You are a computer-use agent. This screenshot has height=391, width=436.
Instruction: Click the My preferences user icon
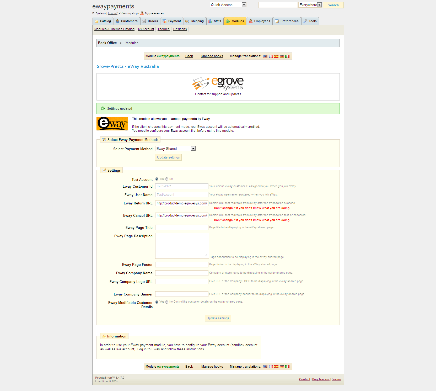142,13
